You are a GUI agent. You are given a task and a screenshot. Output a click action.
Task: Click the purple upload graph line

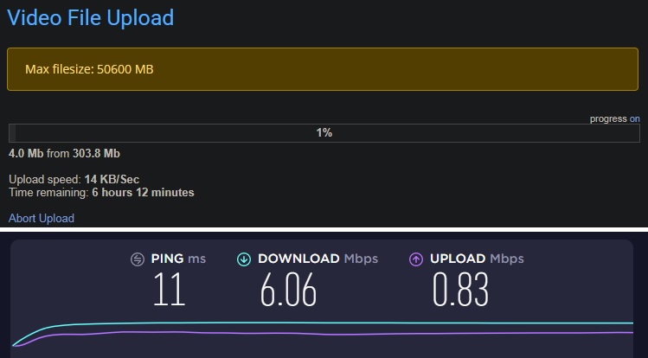pyautogui.click(x=346, y=332)
